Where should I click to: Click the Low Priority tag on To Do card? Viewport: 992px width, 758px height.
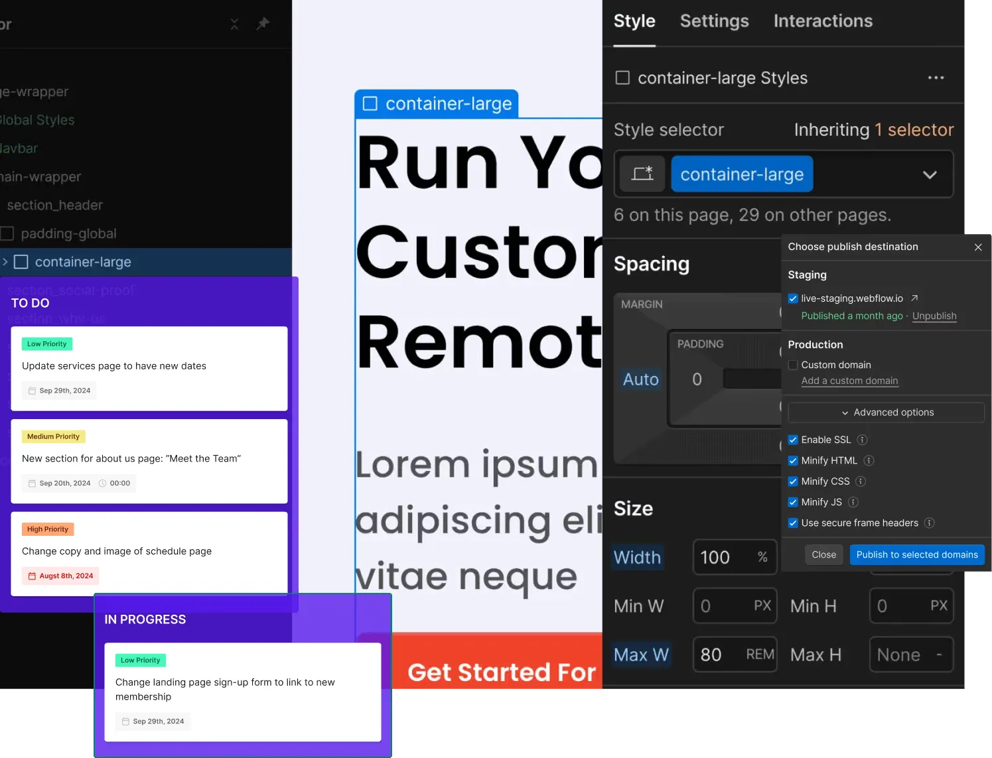(x=47, y=344)
